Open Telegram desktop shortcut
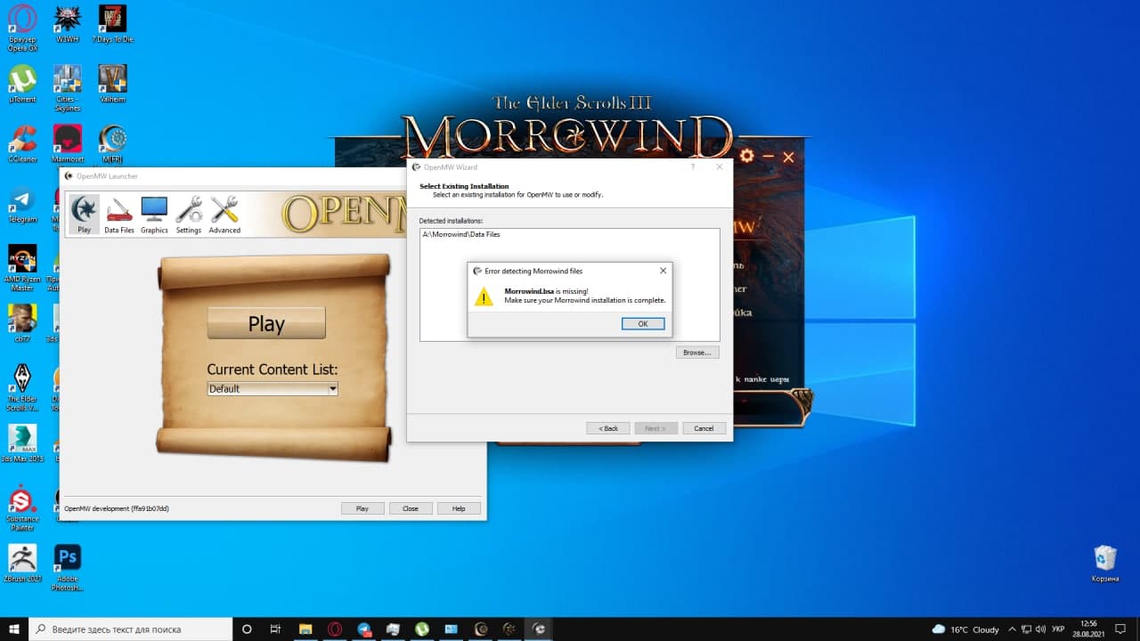This screenshot has width=1140, height=641. (22, 204)
